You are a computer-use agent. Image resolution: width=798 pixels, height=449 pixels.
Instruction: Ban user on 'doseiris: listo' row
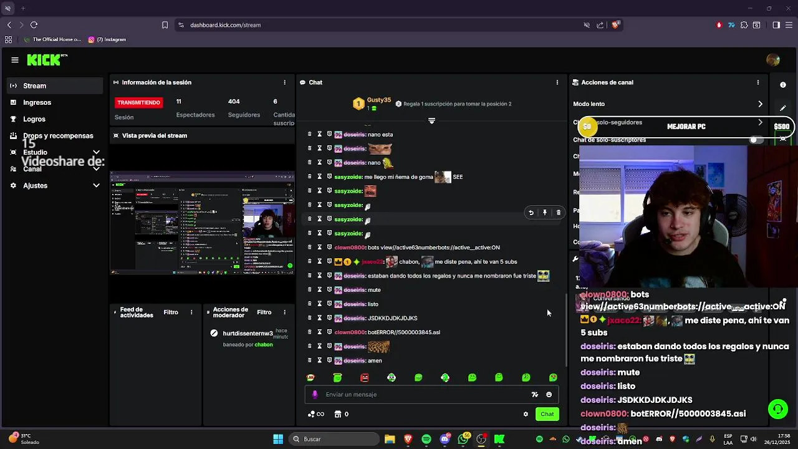(329, 304)
